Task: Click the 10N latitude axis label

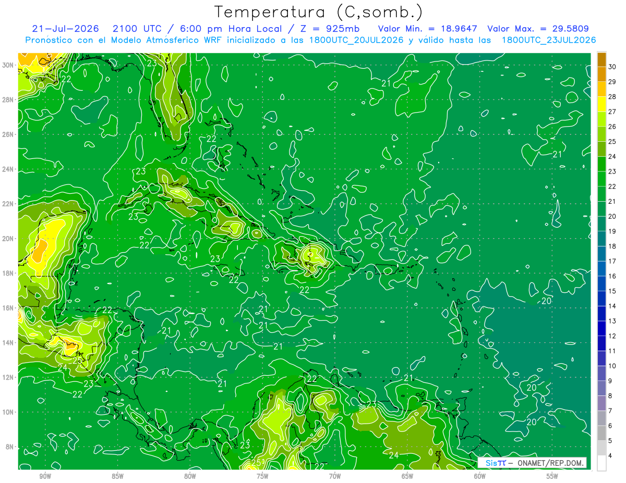Action: pyautogui.click(x=9, y=412)
